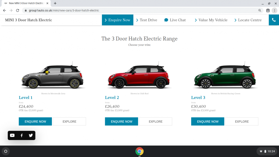Open the system tray clock area
This screenshot has width=279, height=157.
pyautogui.click(x=267, y=151)
